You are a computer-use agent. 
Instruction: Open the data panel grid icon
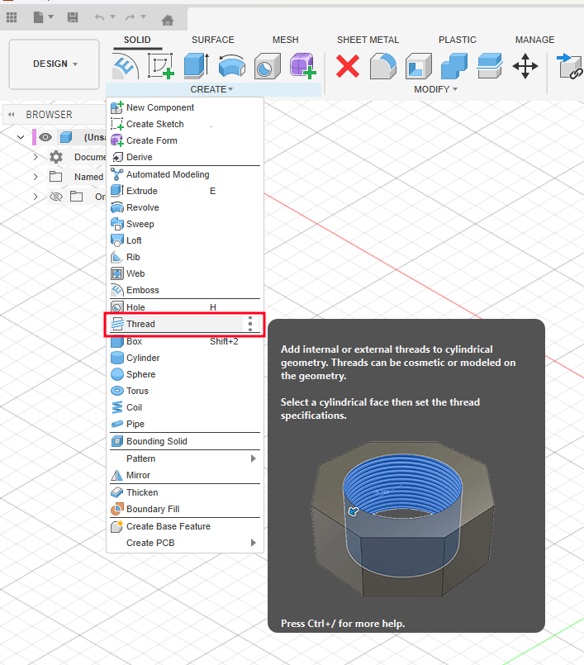click(x=12, y=17)
